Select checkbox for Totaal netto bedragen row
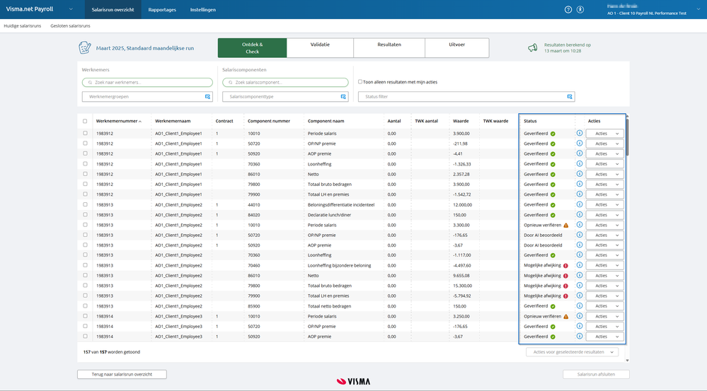The width and height of the screenshot is (707, 391). (x=85, y=306)
